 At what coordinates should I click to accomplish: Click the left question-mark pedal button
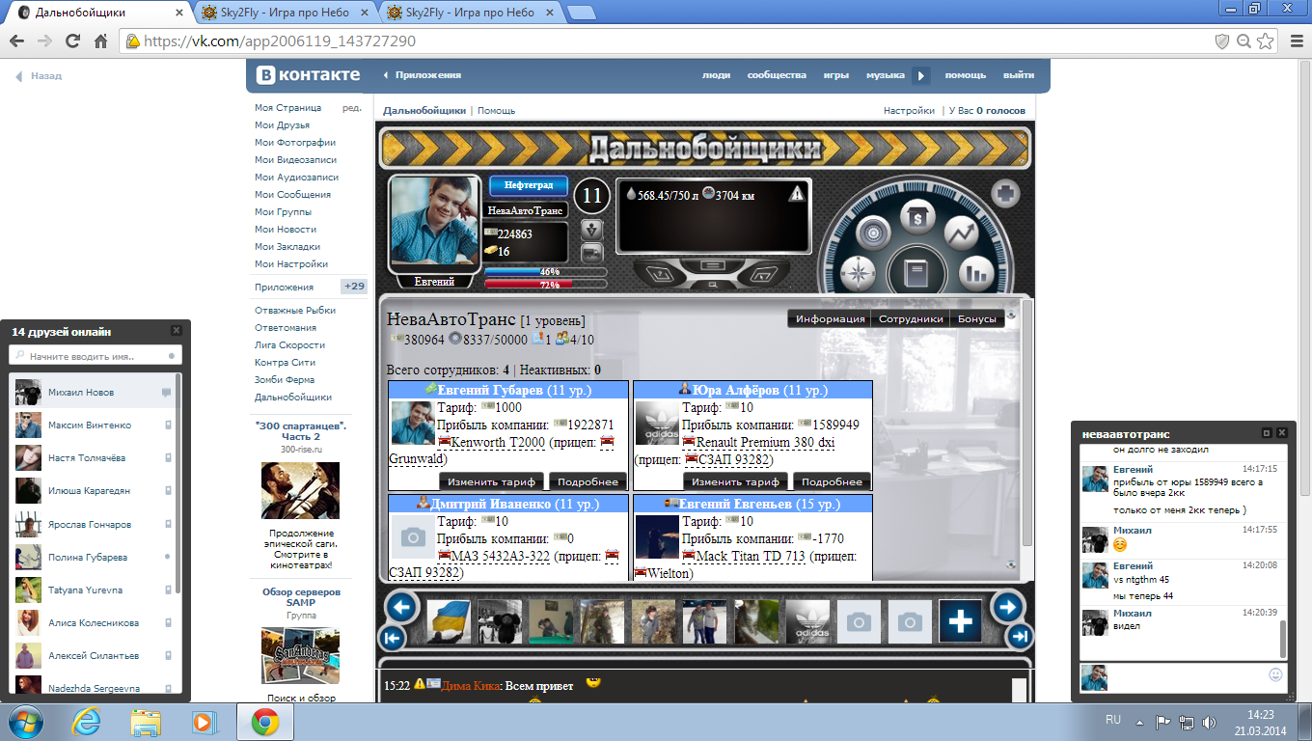661,273
